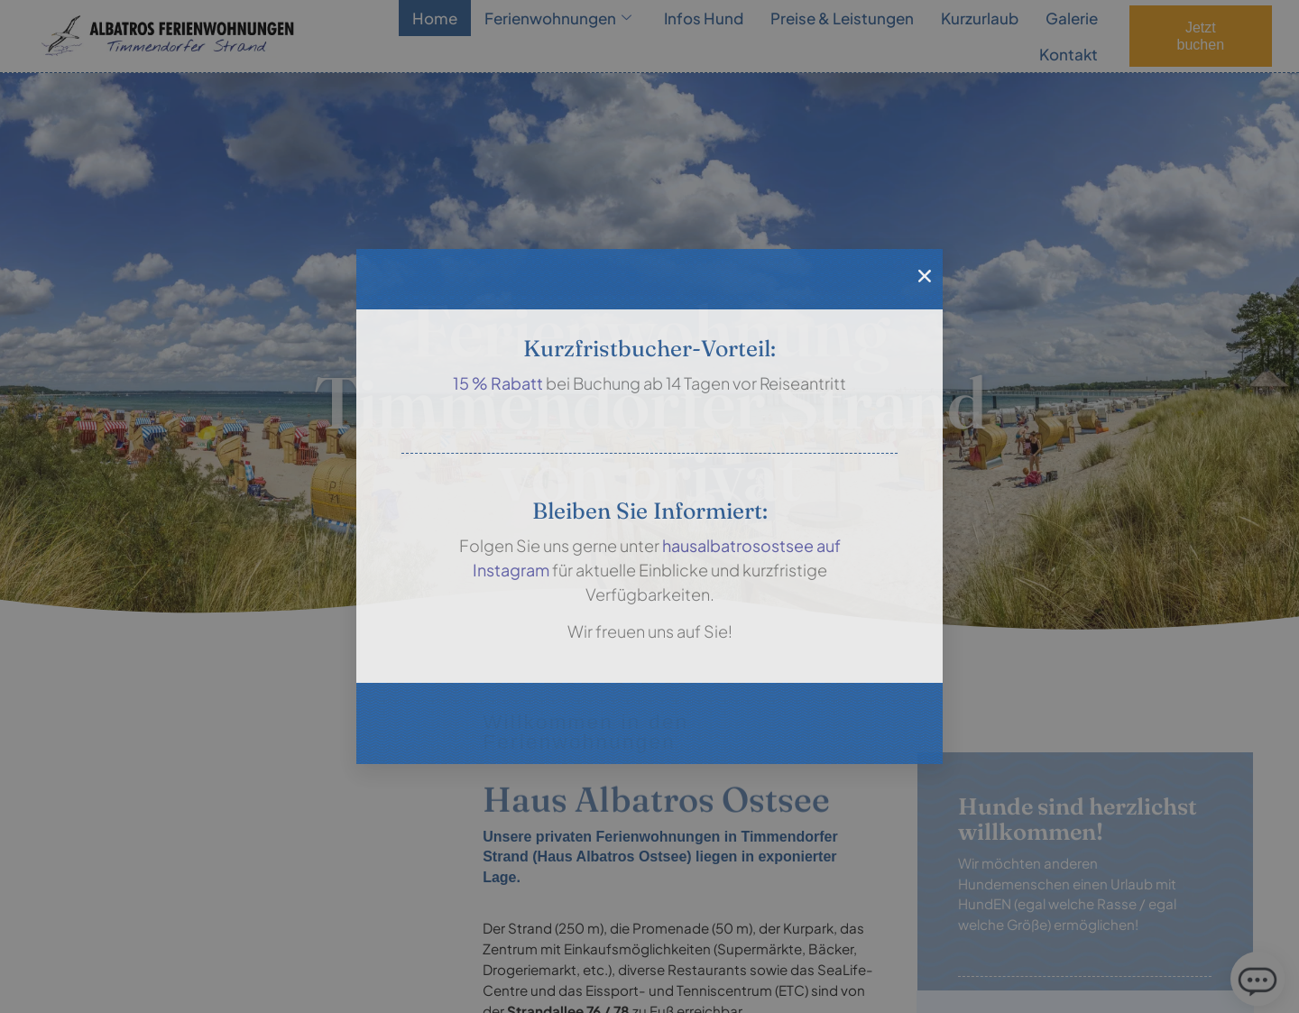Click the Kurzfristbucher-Vorteil heading

click(x=649, y=349)
